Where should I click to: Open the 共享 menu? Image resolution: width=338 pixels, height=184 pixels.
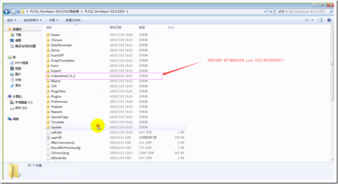[54, 20]
